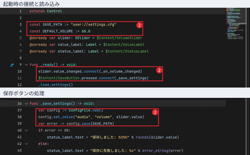Click the code minimap overview
This screenshot has width=250, height=155.
click(236, 23)
